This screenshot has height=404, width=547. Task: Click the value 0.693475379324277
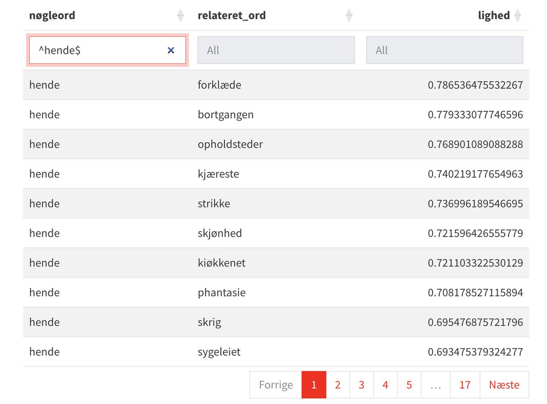pos(475,352)
